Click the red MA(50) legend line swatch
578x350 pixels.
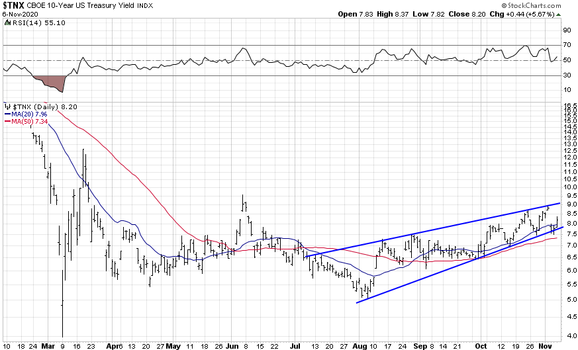coord(7,122)
